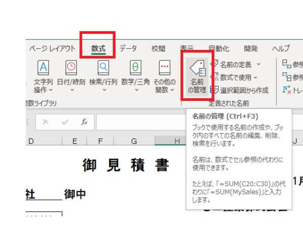Image resolution: width=303 pixels, height=234 pixels.
Task: Open the ヘルプ tab
Action: click(281, 48)
